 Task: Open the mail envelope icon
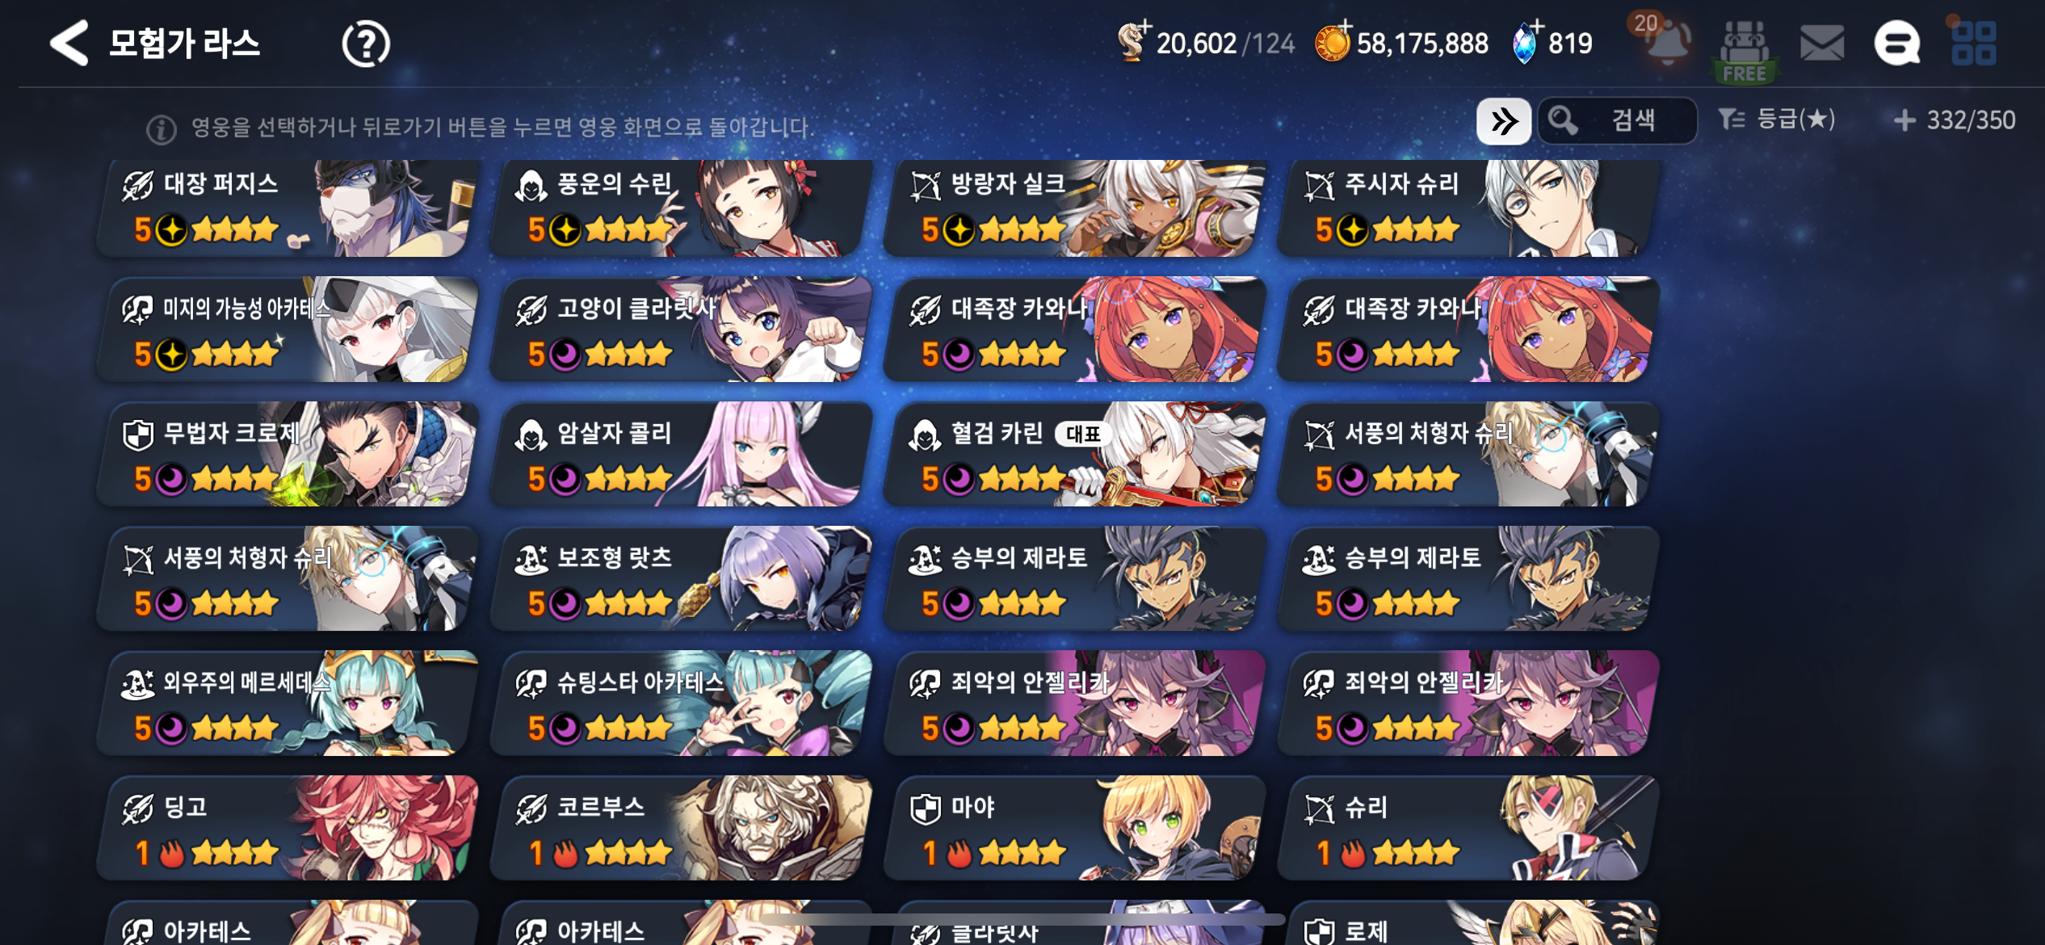tap(1822, 43)
